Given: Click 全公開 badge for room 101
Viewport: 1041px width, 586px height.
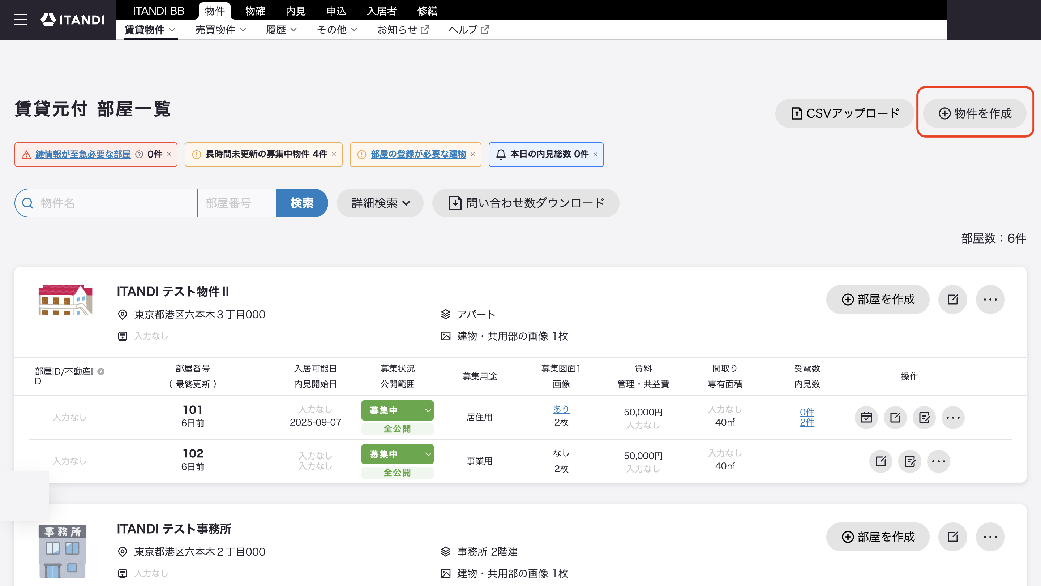Looking at the screenshot, I should (x=397, y=429).
